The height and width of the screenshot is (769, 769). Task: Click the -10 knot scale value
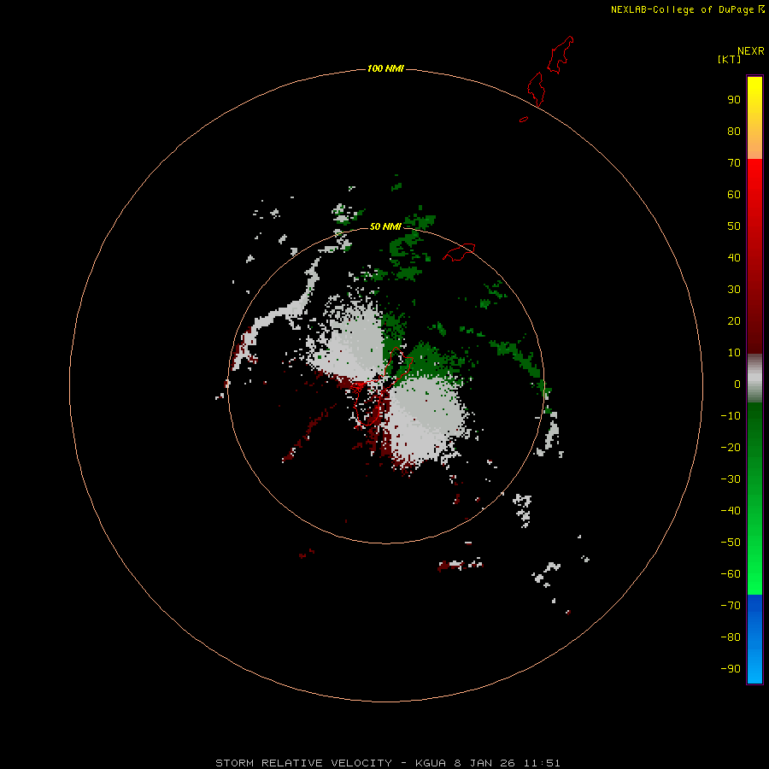pyautogui.click(x=731, y=416)
